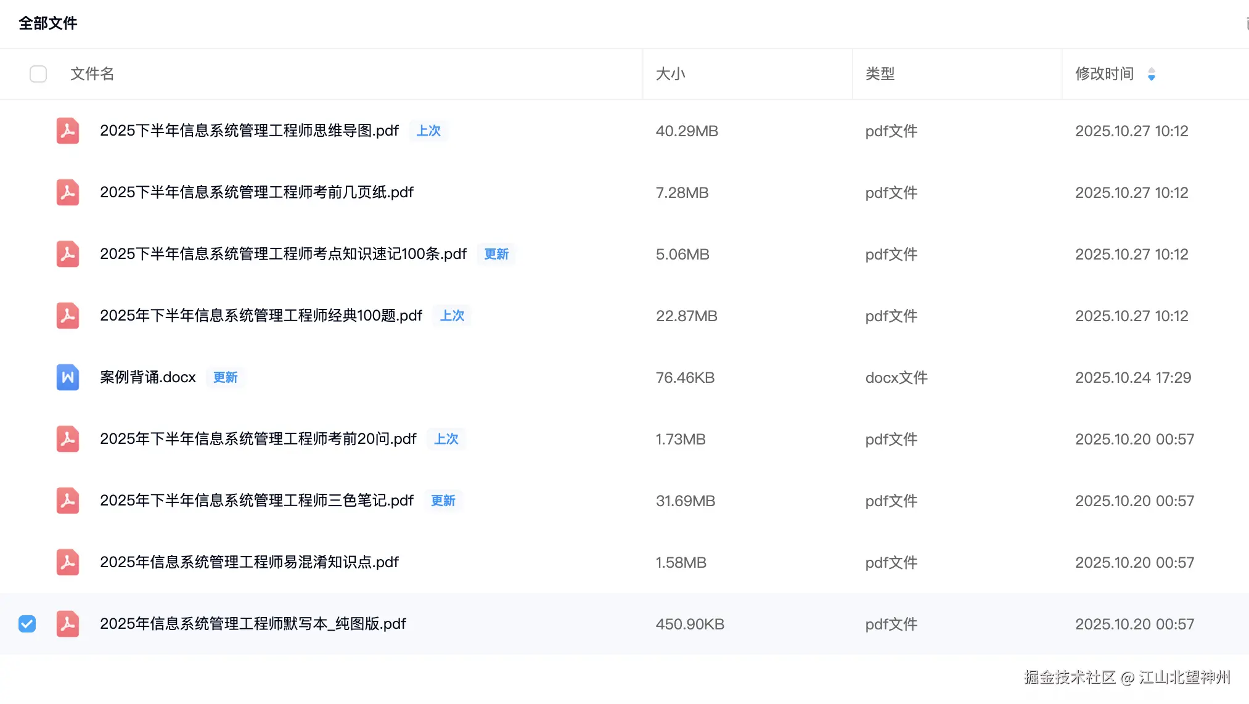Click the PDF icon of 经典100题 file
Viewport: 1249px width, 704px height.
pyautogui.click(x=68, y=316)
